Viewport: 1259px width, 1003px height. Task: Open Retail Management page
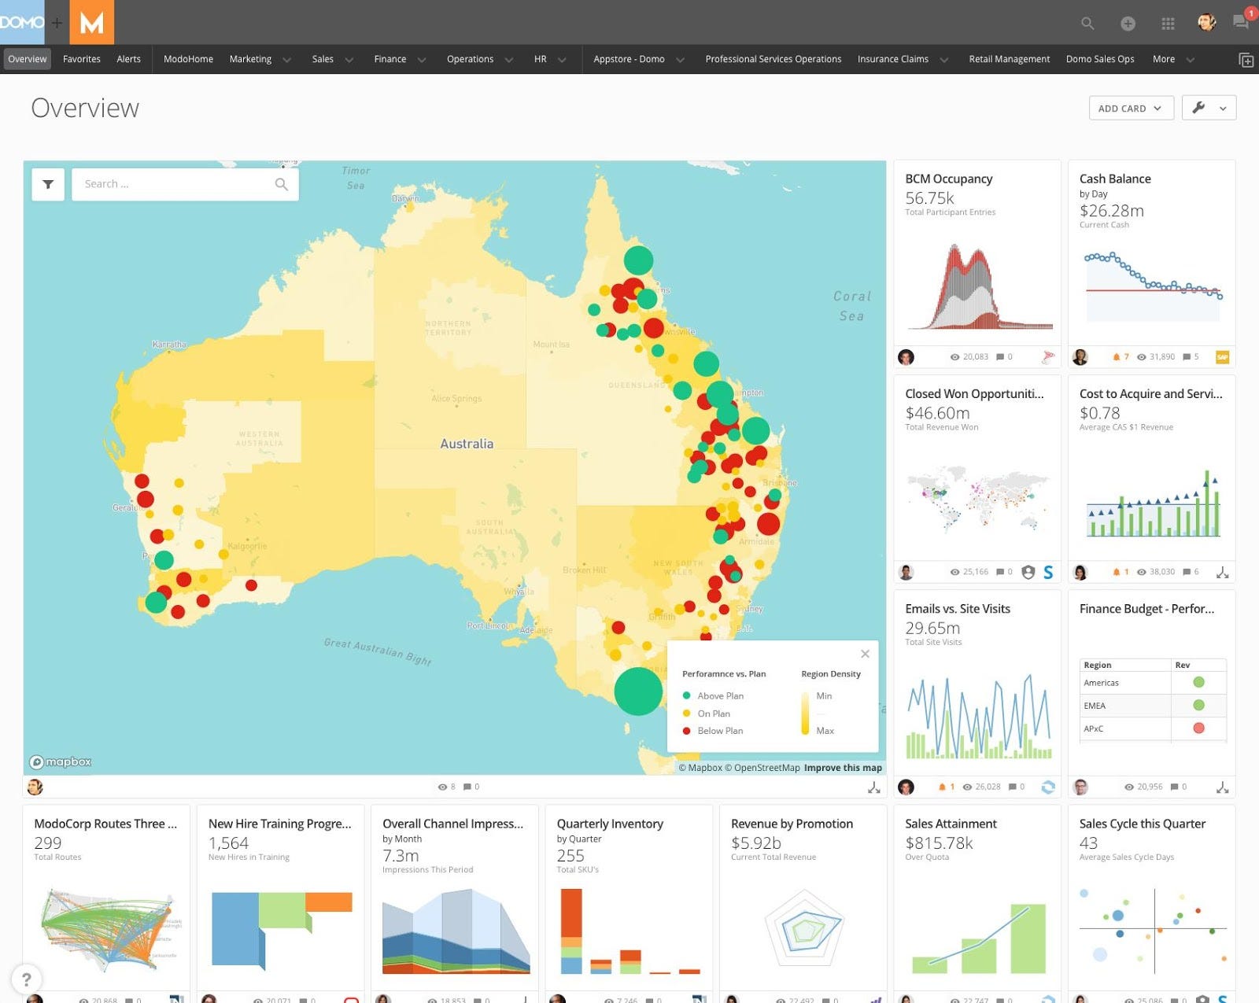click(1009, 59)
